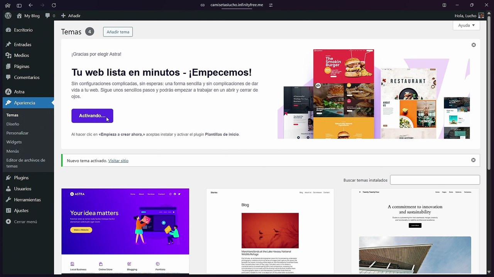Click the Astra logo icon in sidebar

pyautogui.click(x=8, y=92)
